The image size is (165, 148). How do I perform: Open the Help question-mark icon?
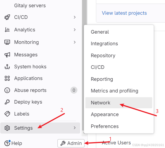7,143
